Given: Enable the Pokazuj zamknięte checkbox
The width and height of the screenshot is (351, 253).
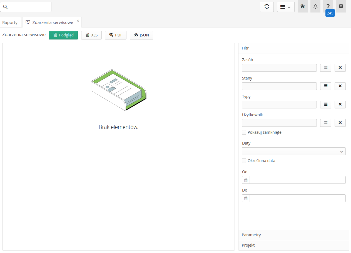Looking at the screenshot, I should point(244,132).
